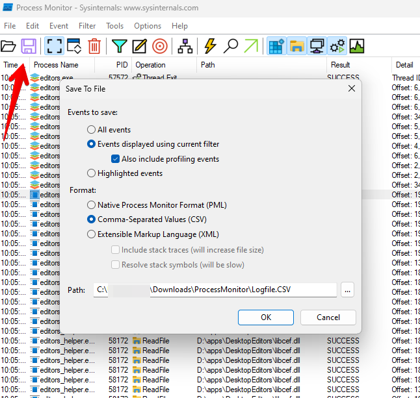The image size is (420, 398).
Task: Open the Help menu
Action: click(x=179, y=26)
